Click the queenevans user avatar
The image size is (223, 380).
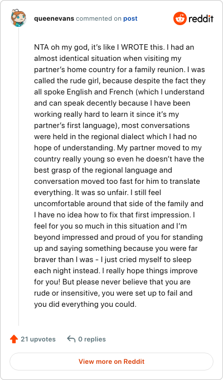18,18
